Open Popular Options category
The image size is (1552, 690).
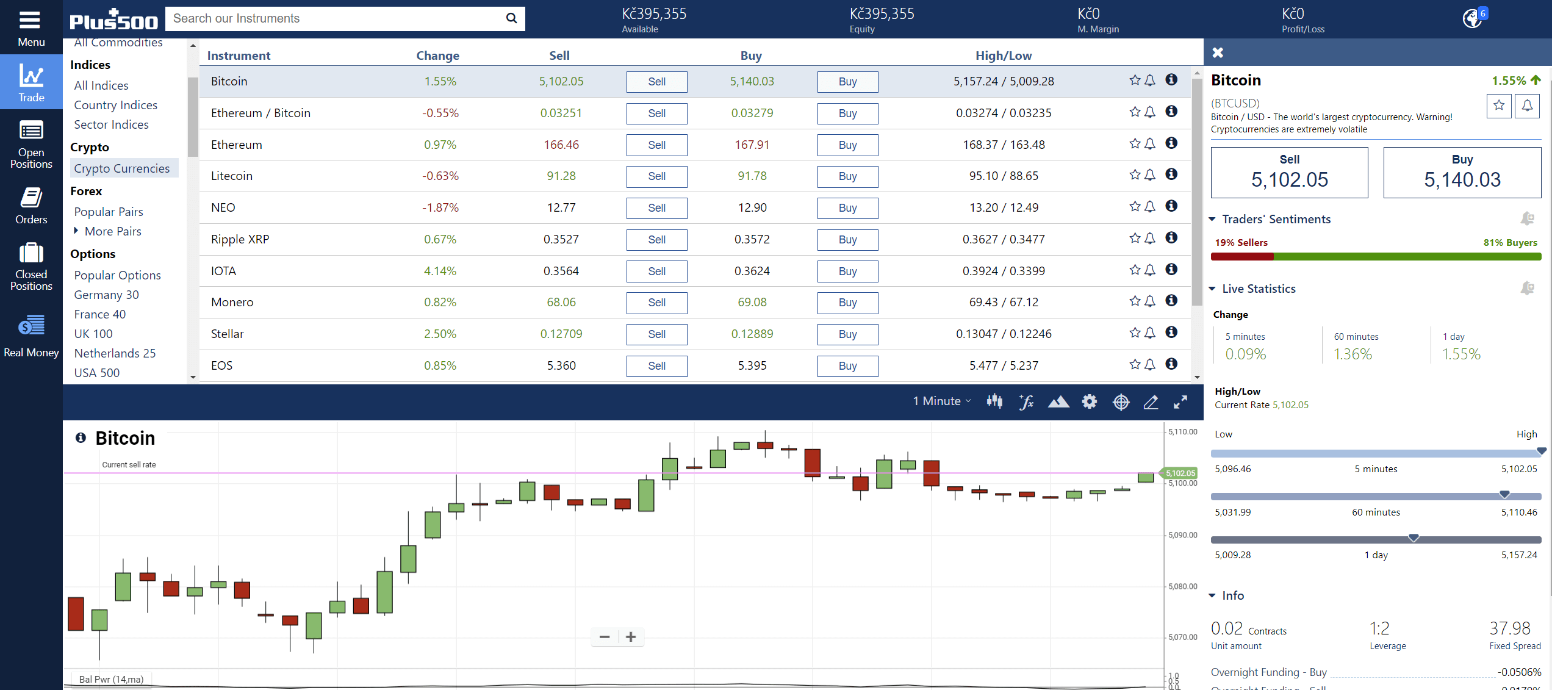(118, 275)
